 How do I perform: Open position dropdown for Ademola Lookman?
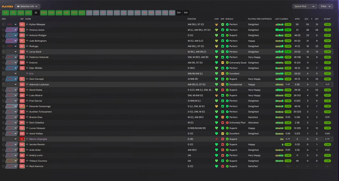tap(16, 85)
